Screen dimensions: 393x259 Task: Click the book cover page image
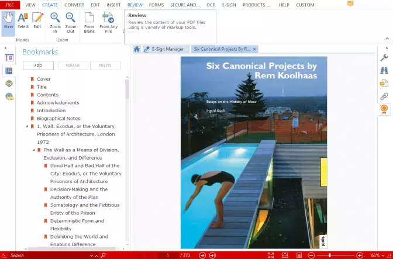254,153
